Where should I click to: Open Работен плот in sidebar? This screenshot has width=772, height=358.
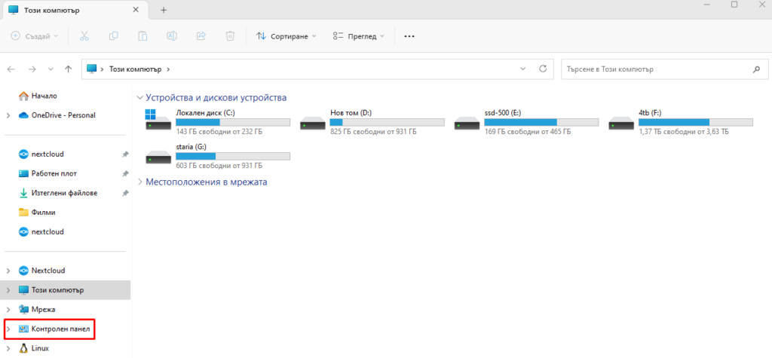tap(47, 173)
